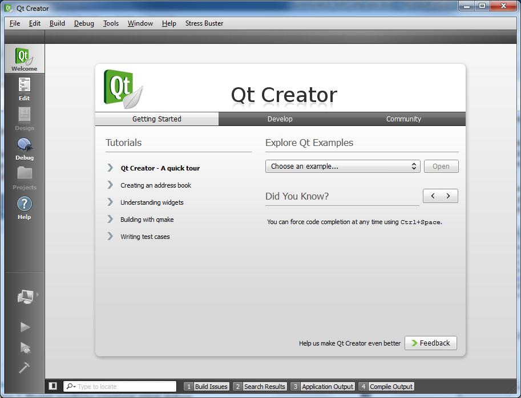This screenshot has width=521, height=398.
Task: Focus the 'Type to locate' field
Action: coord(120,387)
